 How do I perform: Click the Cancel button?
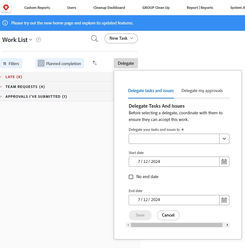(x=168, y=215)
